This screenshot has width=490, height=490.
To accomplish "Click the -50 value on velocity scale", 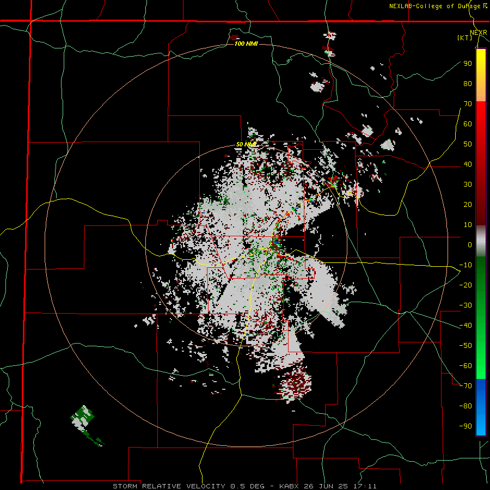I will coord(465,345).
